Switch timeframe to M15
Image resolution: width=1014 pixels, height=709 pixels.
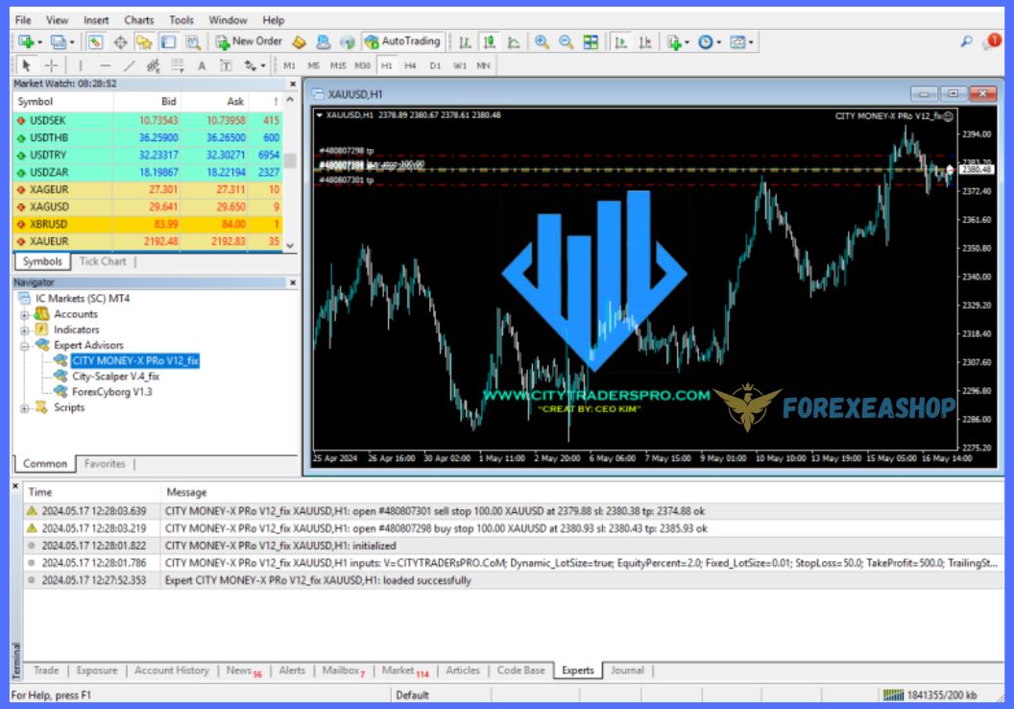(338, 65)
